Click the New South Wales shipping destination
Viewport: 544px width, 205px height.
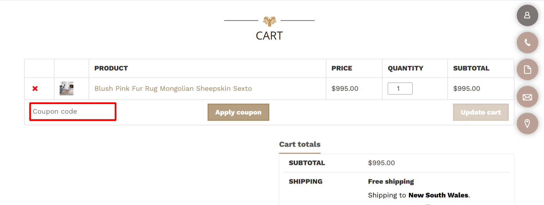(x=438, y=195)
